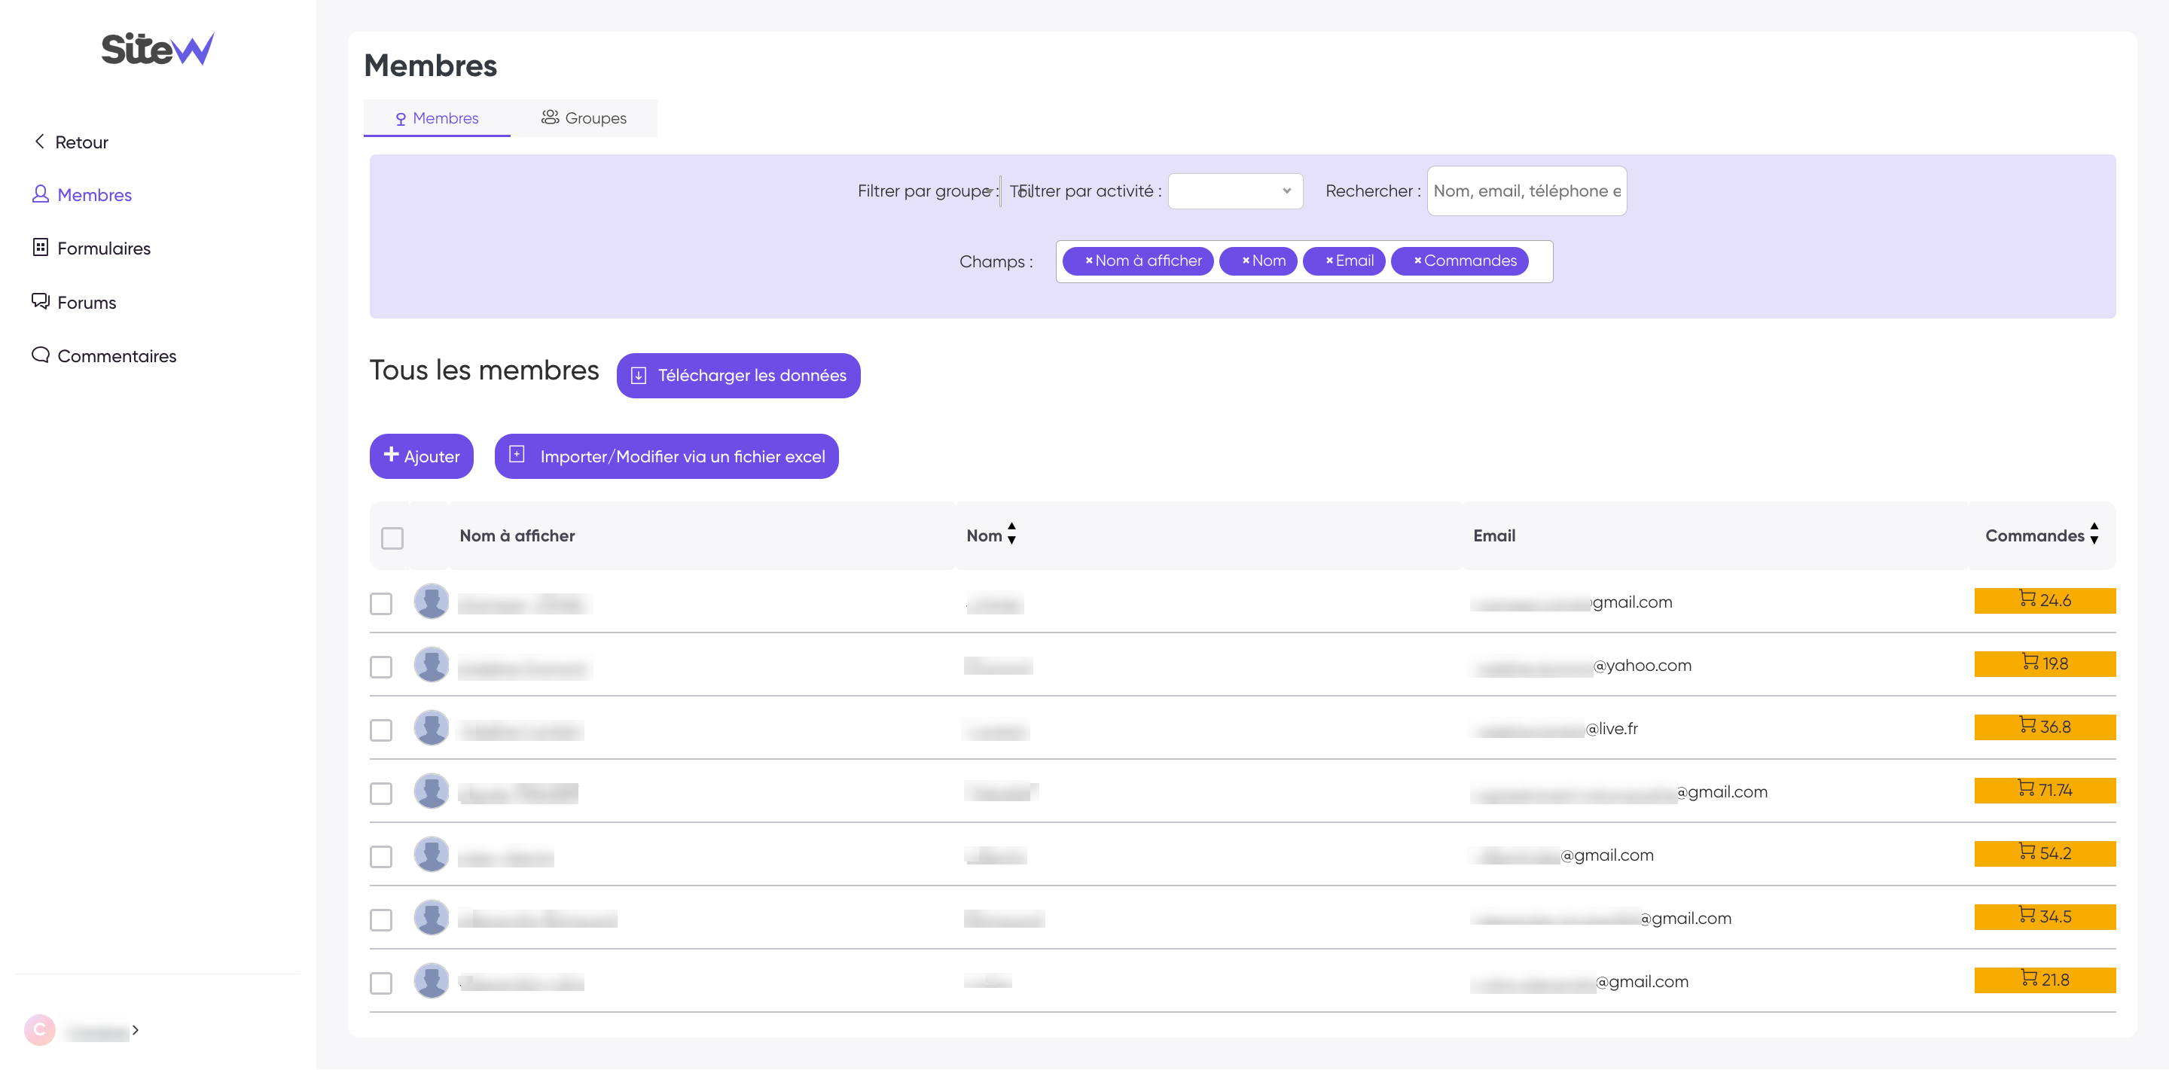Click the Commentaires speech bubble icon
2169x1070 pixels.
[x=40, y=355]
